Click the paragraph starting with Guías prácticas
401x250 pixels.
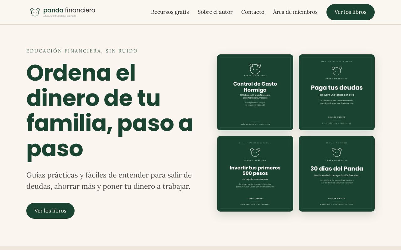tap(109, 181)
